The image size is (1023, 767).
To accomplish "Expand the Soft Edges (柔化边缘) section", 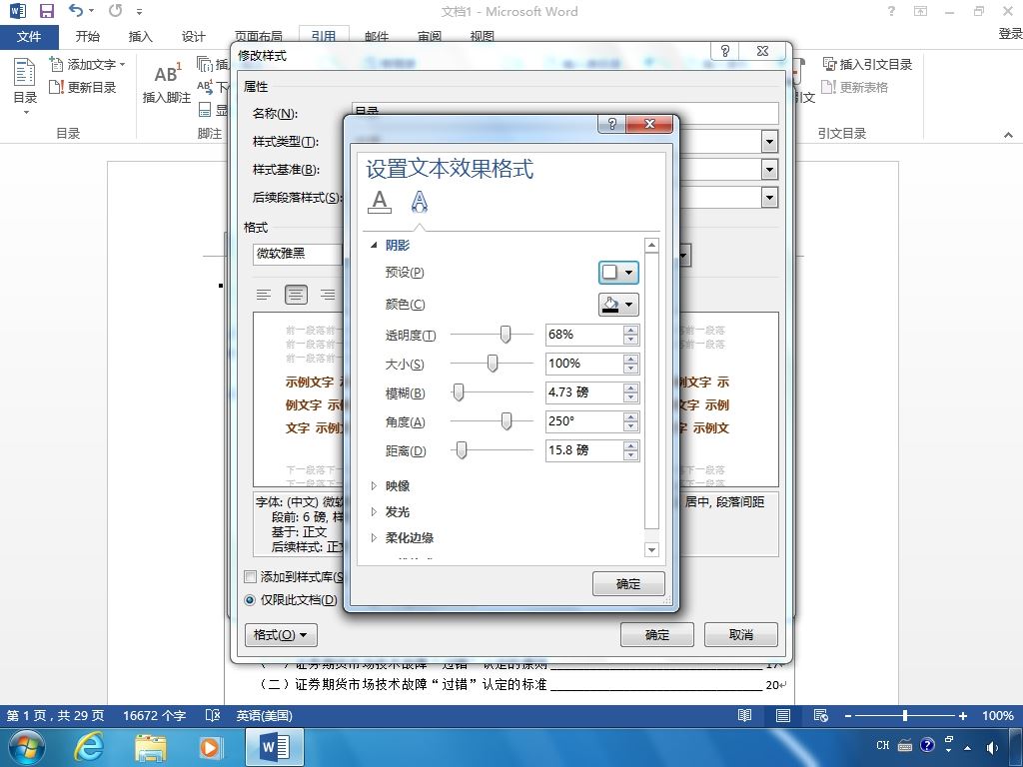I will 374,538.
